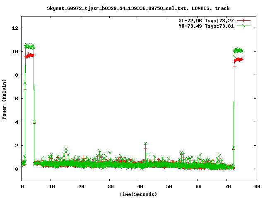The width and height of the screenshot is (265, 198).
Task: Click the green YR plateau after 72 seconds
Action: (x=238, y=51)
